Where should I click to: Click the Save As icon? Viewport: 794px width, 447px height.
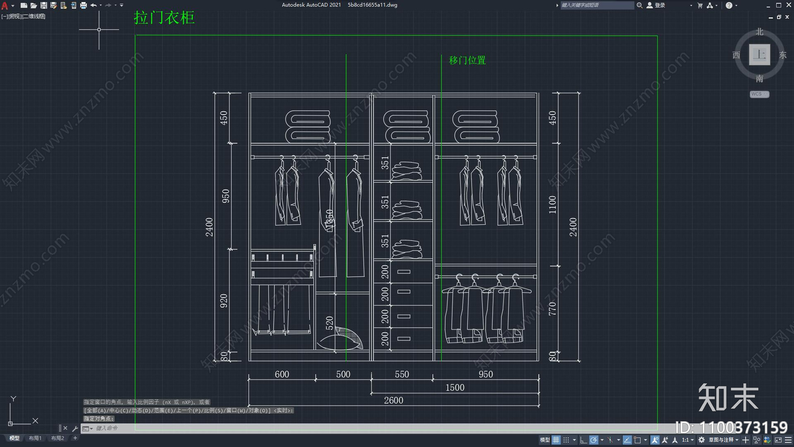(x=54, y=5)
